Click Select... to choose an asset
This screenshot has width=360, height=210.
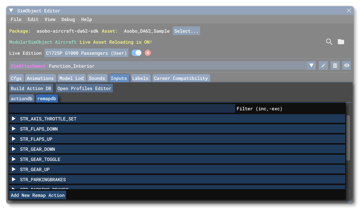[186, 31]
